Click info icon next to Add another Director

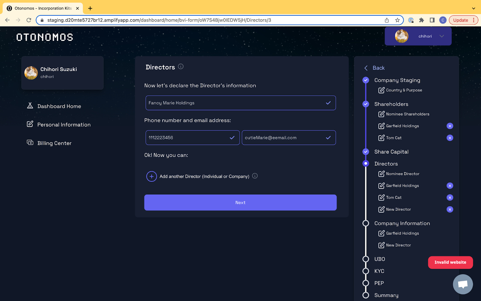255,176
